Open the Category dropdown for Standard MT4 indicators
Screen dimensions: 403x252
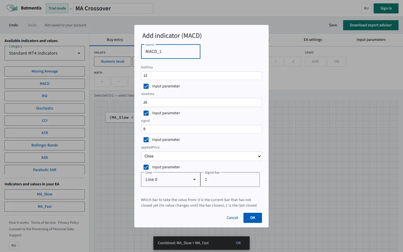tap(45, 53)
